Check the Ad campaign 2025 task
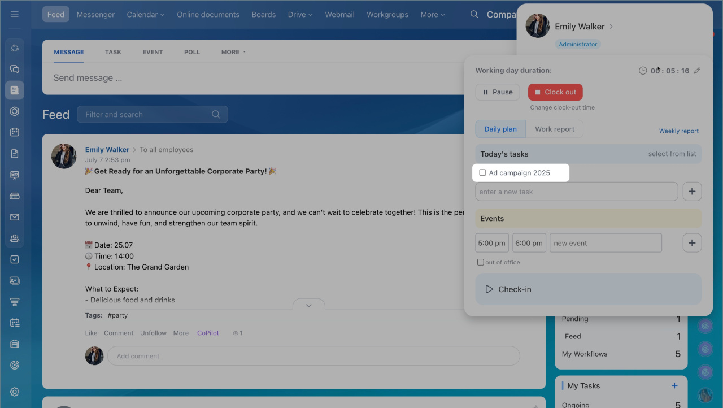 482,173
